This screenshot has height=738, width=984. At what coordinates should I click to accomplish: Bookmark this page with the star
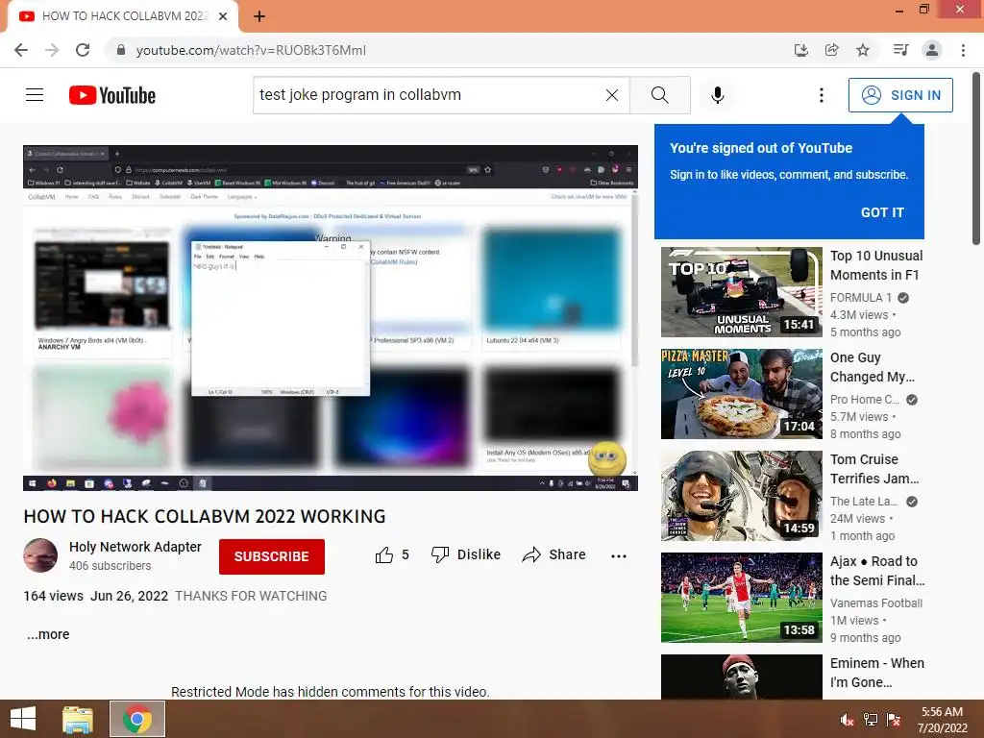pos(863,50)
